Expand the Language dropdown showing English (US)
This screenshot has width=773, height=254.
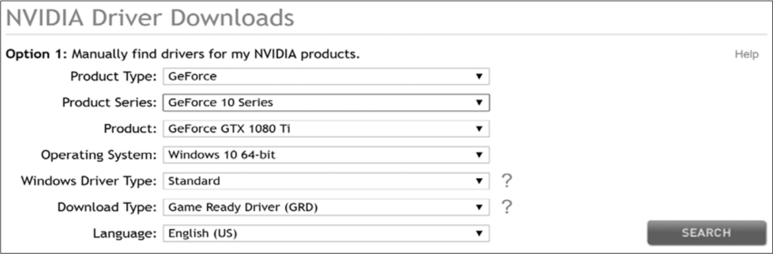[x=326, y=233]
